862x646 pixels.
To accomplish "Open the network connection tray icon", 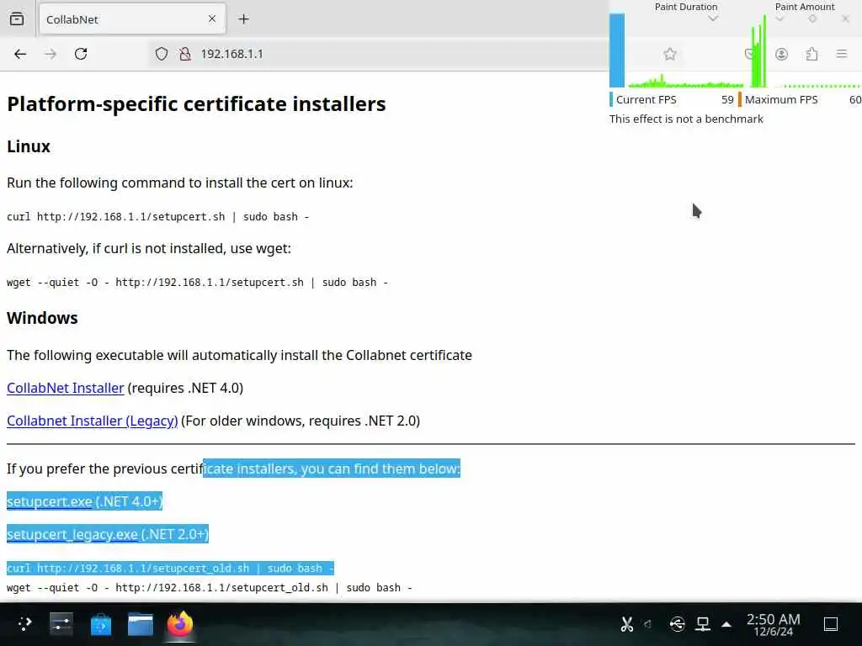I will 703,624.
